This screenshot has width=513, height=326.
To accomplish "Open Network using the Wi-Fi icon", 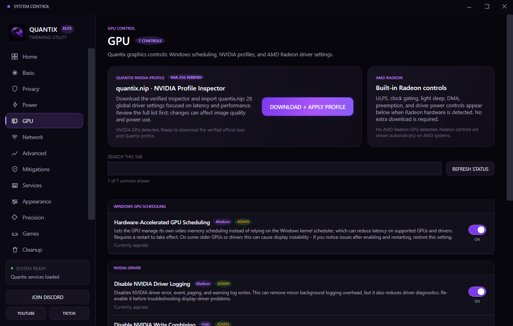I will (x=15, y=137).
